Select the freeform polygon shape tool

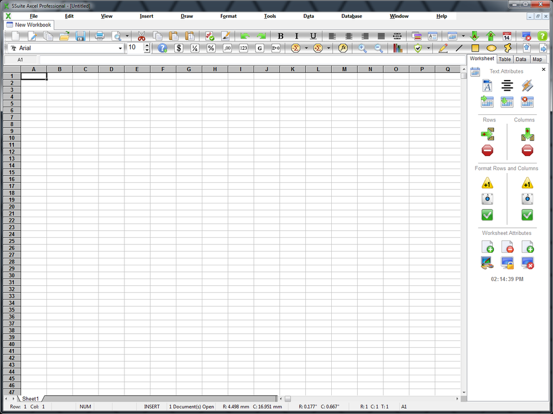click(x=508, y=48)
